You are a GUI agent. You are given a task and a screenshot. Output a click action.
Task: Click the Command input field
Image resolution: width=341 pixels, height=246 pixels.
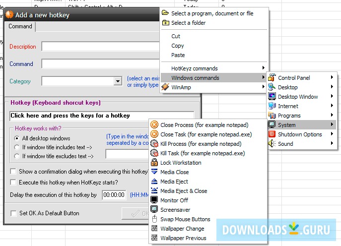pos(100,64)
